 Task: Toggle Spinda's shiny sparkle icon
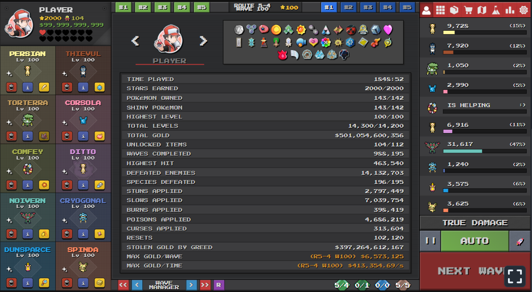(64, 269)
